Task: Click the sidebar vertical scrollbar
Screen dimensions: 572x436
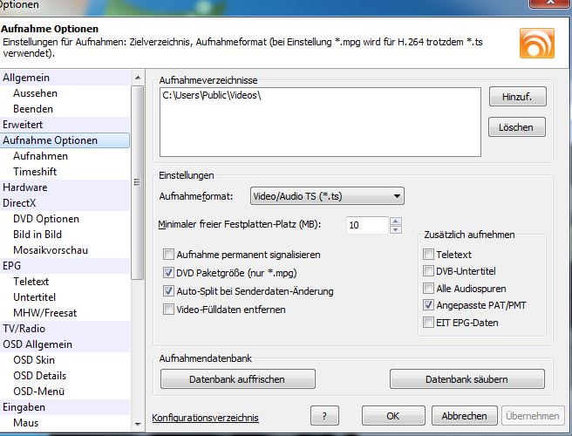Action: [136, 183]
